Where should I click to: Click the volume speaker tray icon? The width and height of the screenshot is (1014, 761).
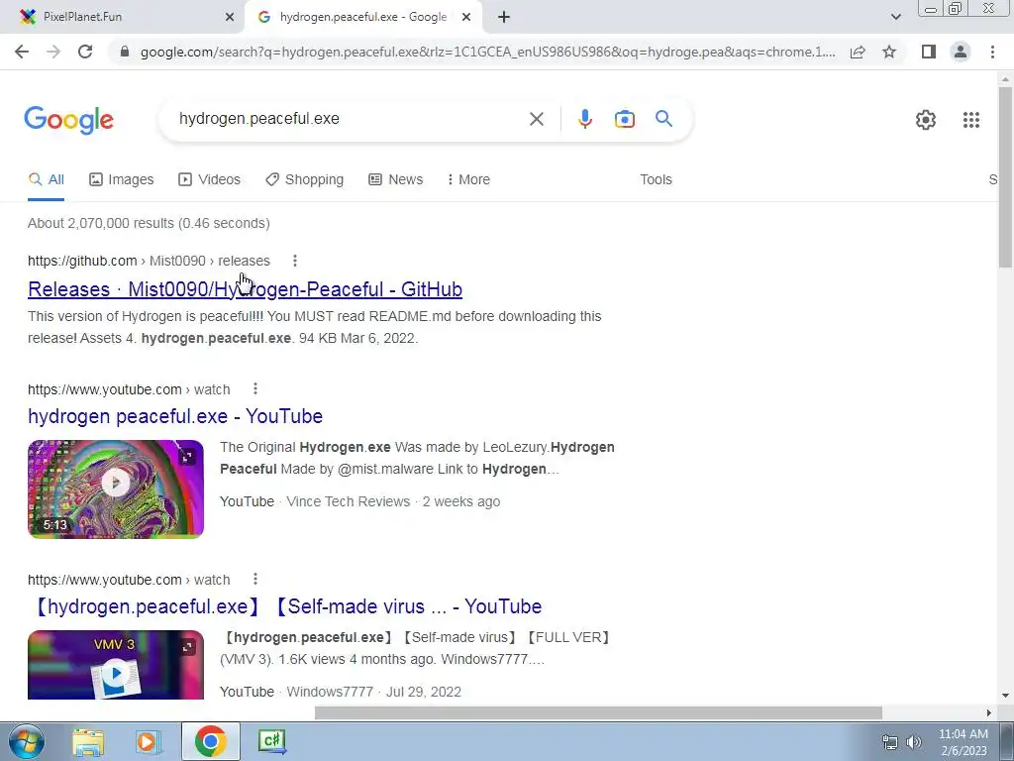pos(914,742)
